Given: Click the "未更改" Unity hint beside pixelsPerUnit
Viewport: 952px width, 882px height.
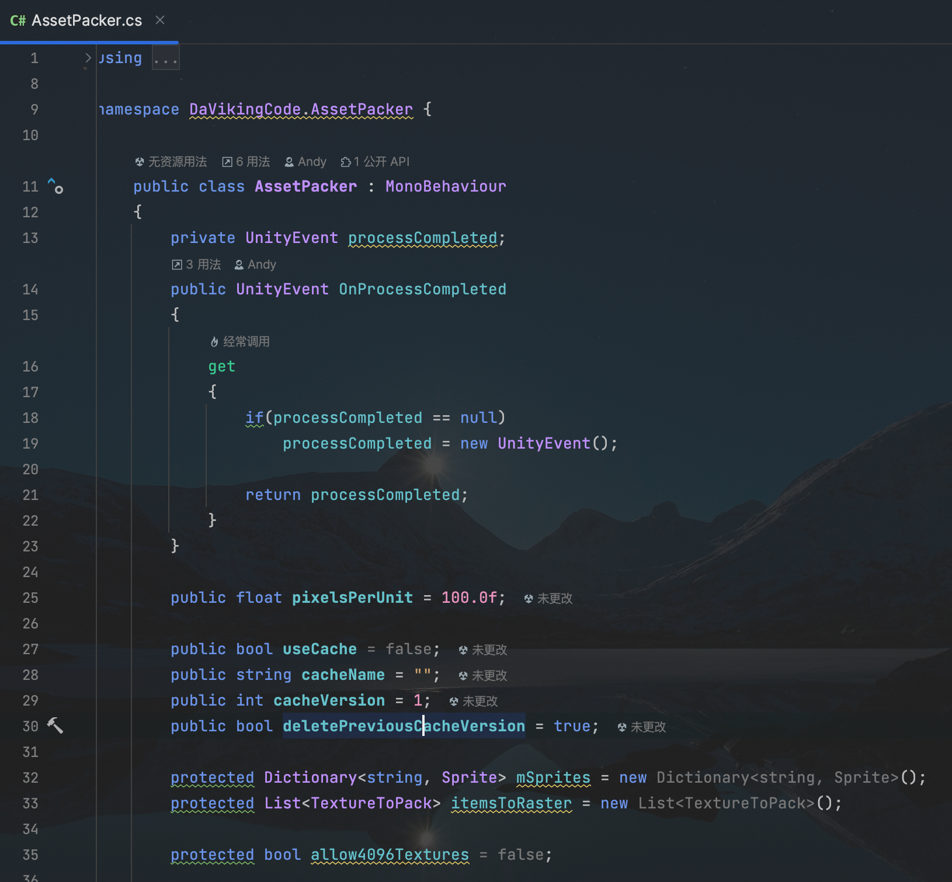Looking at the screenshot, I should click(x=548, y=599).
